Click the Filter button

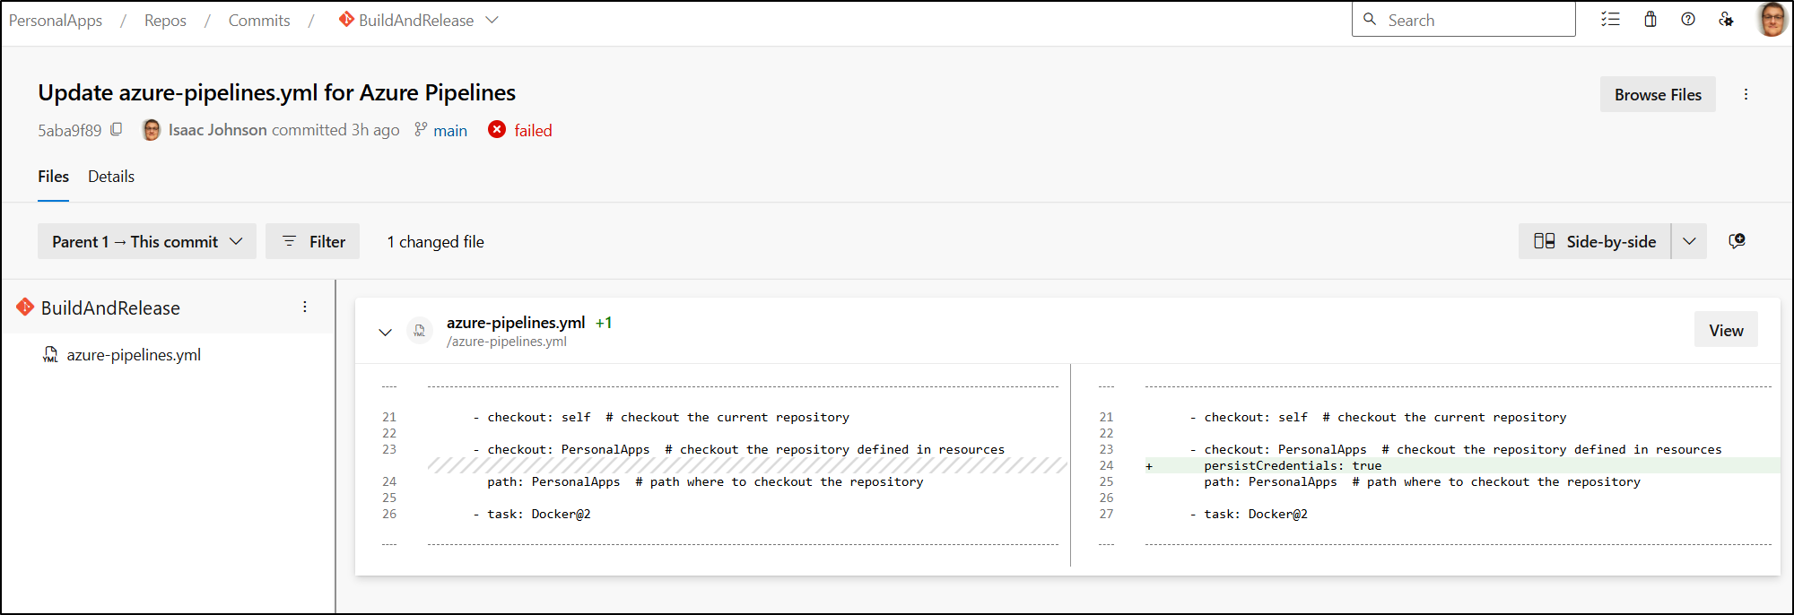tap(312, 241)
